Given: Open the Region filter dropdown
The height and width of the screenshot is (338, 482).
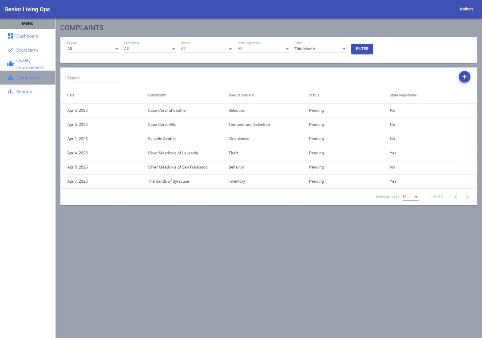Looking at the screenshot, I should [x=93, y=49].
